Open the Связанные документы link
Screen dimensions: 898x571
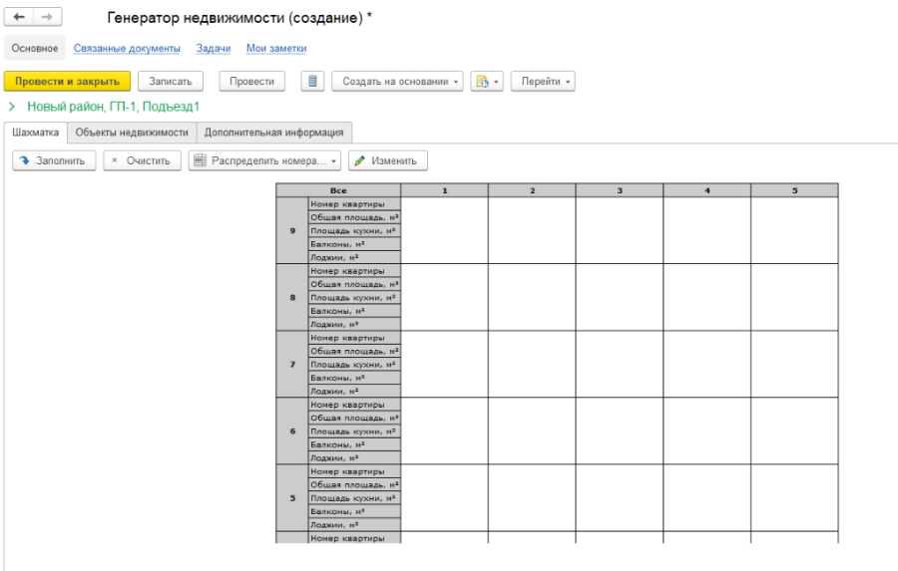(127, 48)
